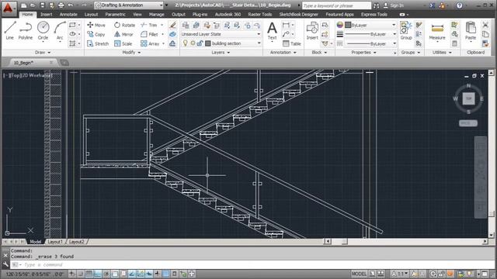
Task: Open annotation scale 1:1 dropdown
Action: point(401,274)
